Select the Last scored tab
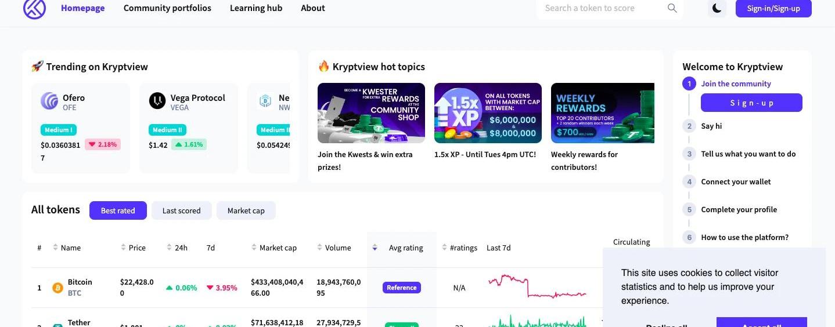The width and height of the screenshot is (835, 327). [181, 210]
